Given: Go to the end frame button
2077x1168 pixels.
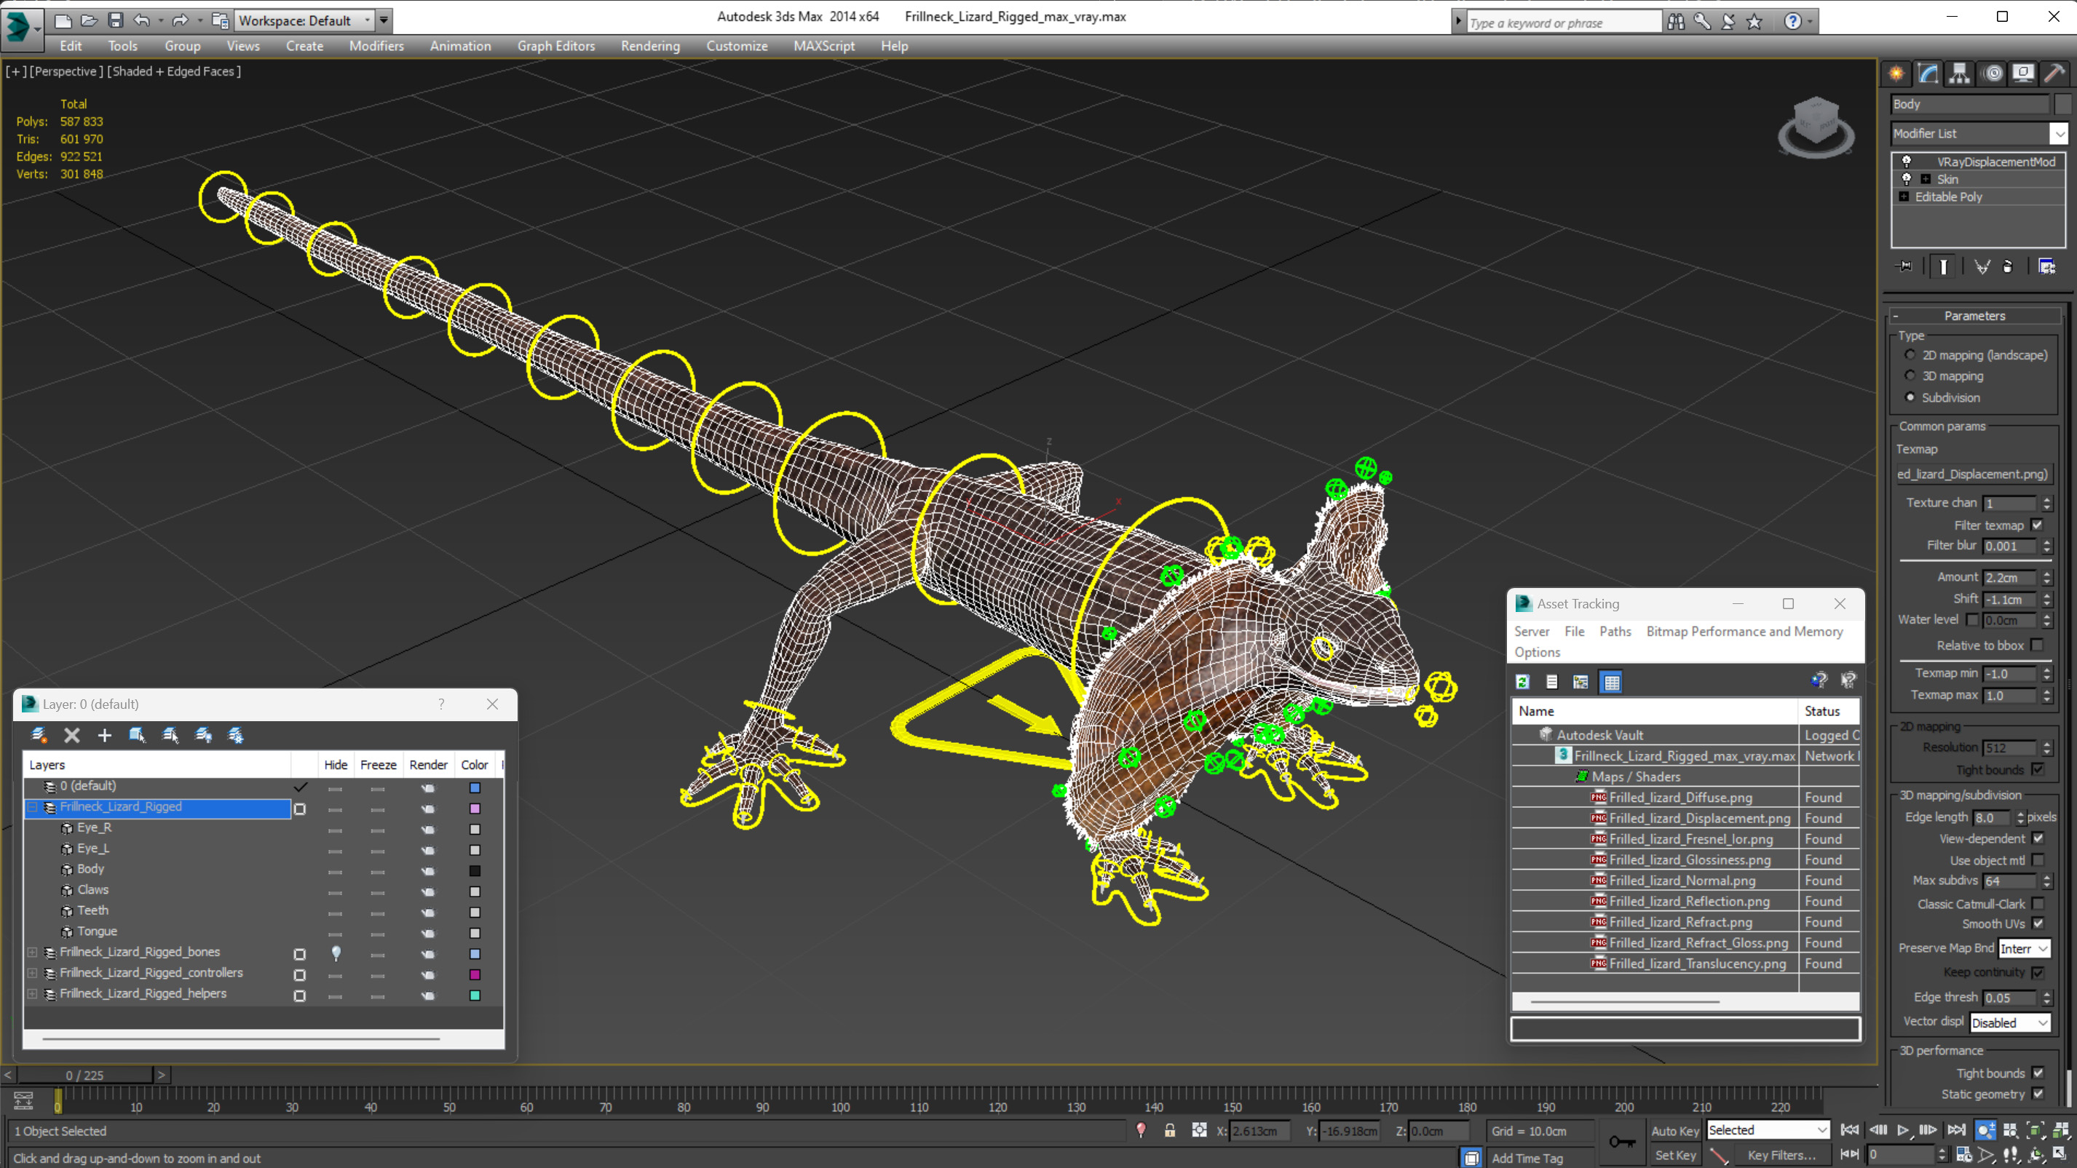Looking at the screenshot, I should coord(1956,1130).
